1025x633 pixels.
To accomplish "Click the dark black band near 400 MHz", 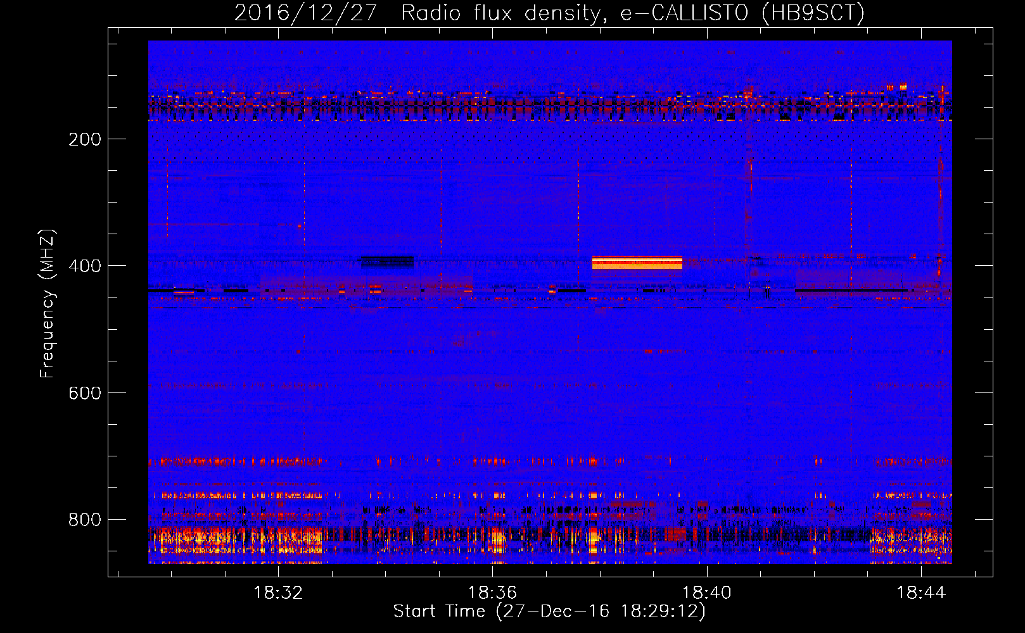I will click(387, 261).
